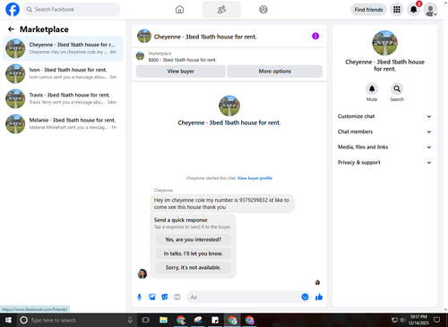Mute the conversation with bell icon

[372, 88]
